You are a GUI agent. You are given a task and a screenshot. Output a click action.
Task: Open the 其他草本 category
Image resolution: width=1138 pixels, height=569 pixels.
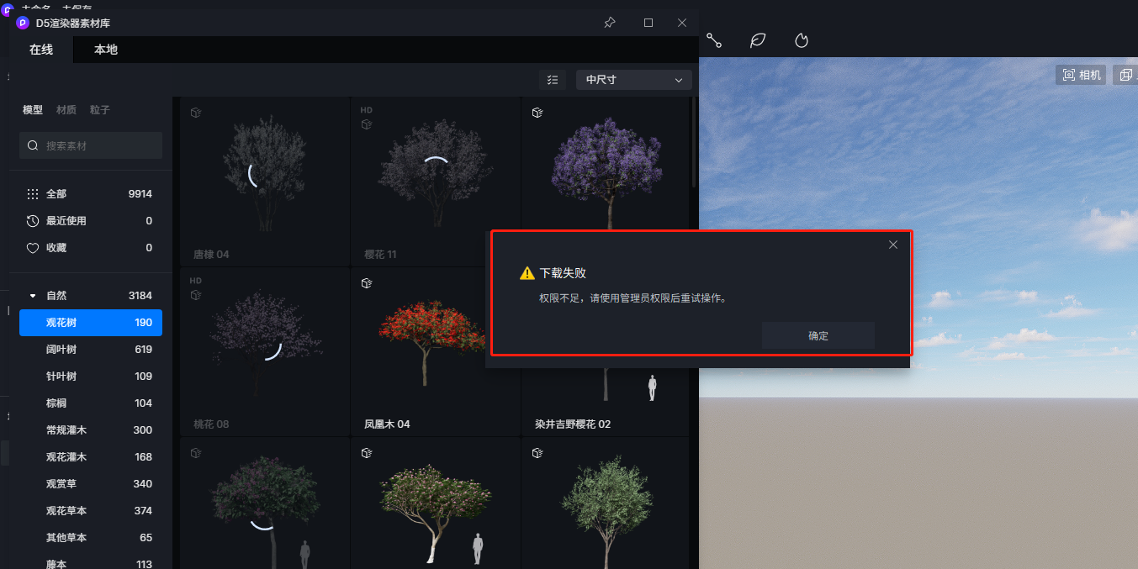tap(91, 538)
